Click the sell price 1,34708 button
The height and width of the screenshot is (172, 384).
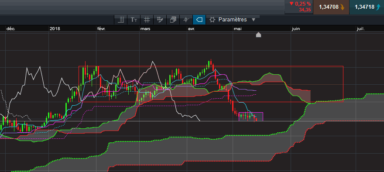(331, 7)
